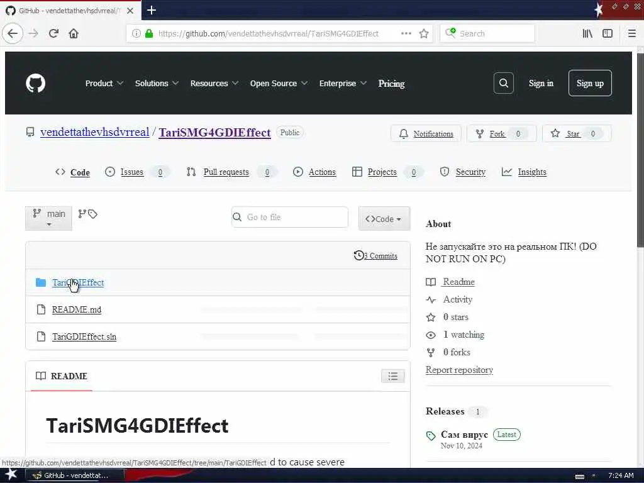Open the browser home page icon
Viewport: 644px width, 483px height.
pyautogui.click(x=74, y=33)
